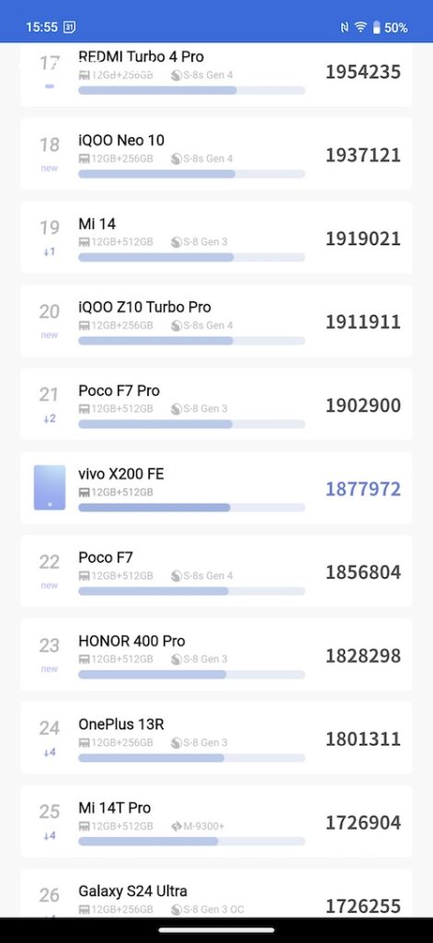Tap the iQOO Z10 Turbo Pro score bar
Image resolution: width=433 pixels, height=943 pixels.
191,341
